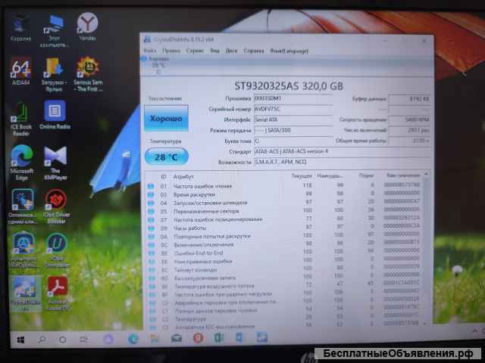The image size is (485, 363).
Task: Click the Порог column header
Action: pyautogui.click(x=366, y=175)
